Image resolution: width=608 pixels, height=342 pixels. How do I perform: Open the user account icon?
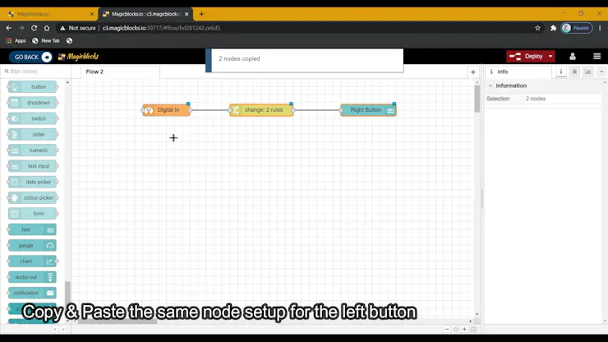[x=573, y=57]
